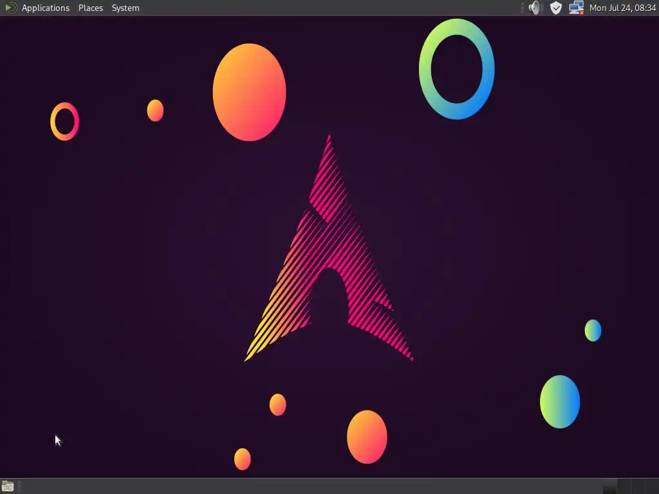Open the Places menu
The height and width of the screenshot is (494, 659).
(91, 8)
